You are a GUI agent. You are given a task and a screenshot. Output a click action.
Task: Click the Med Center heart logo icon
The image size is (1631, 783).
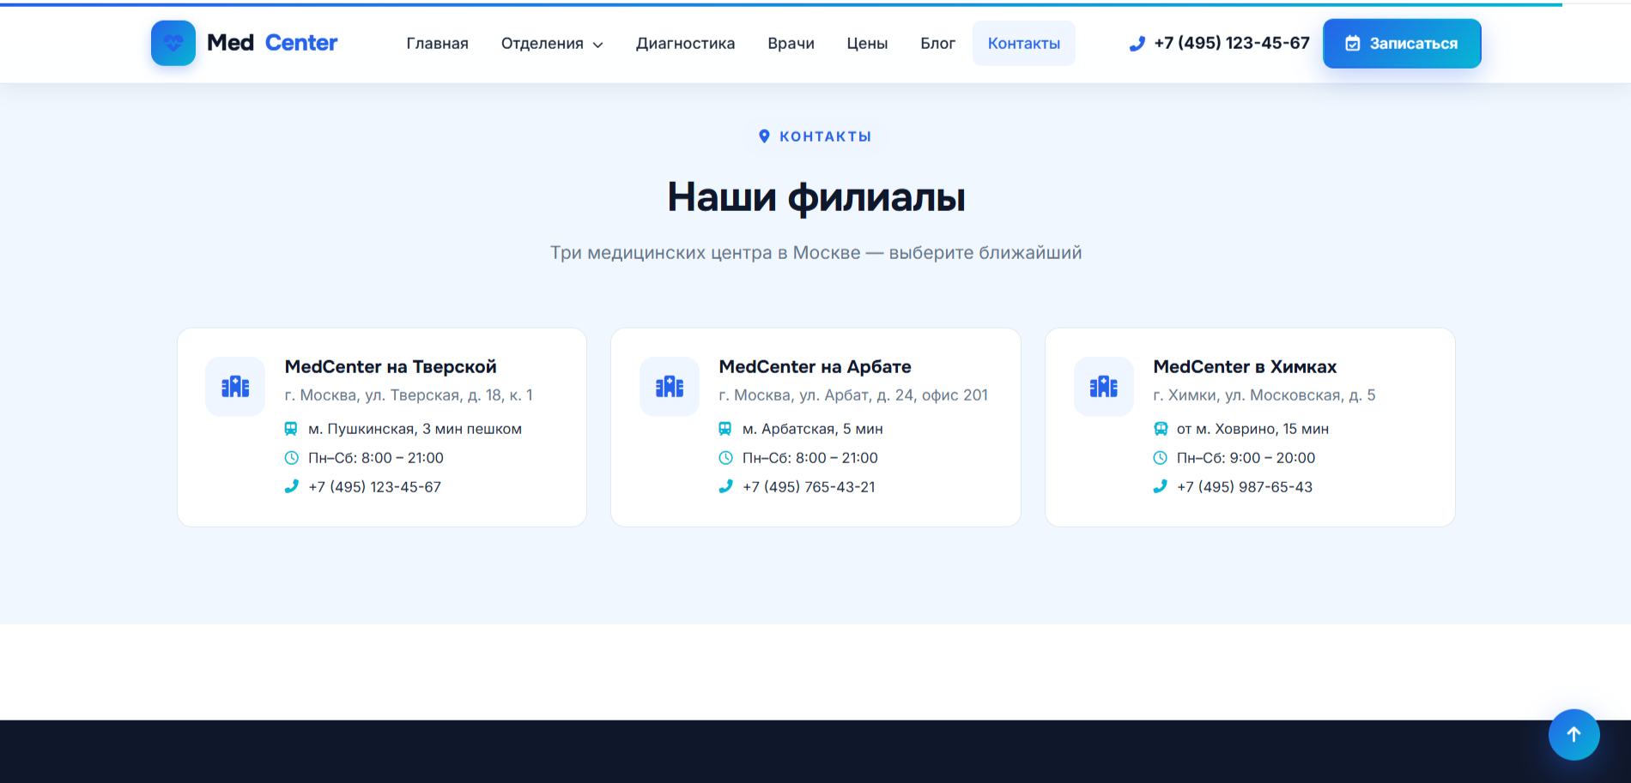[x=173, y=43]
